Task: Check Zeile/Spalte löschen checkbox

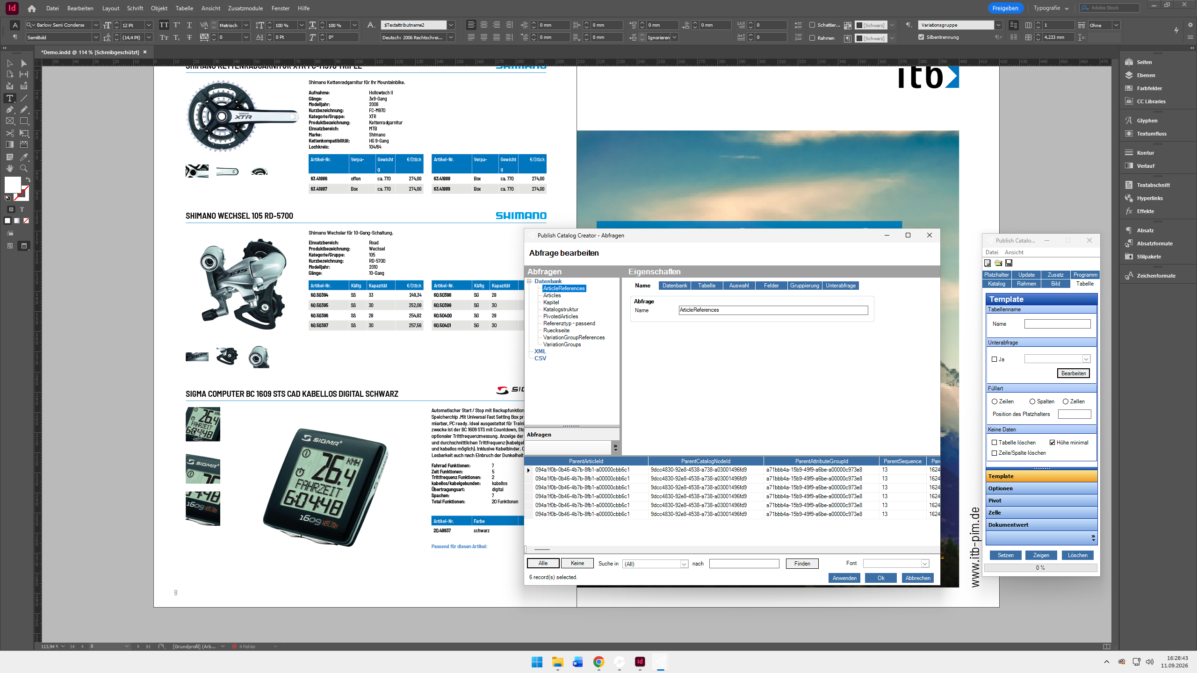Action: tap(995, 453)
